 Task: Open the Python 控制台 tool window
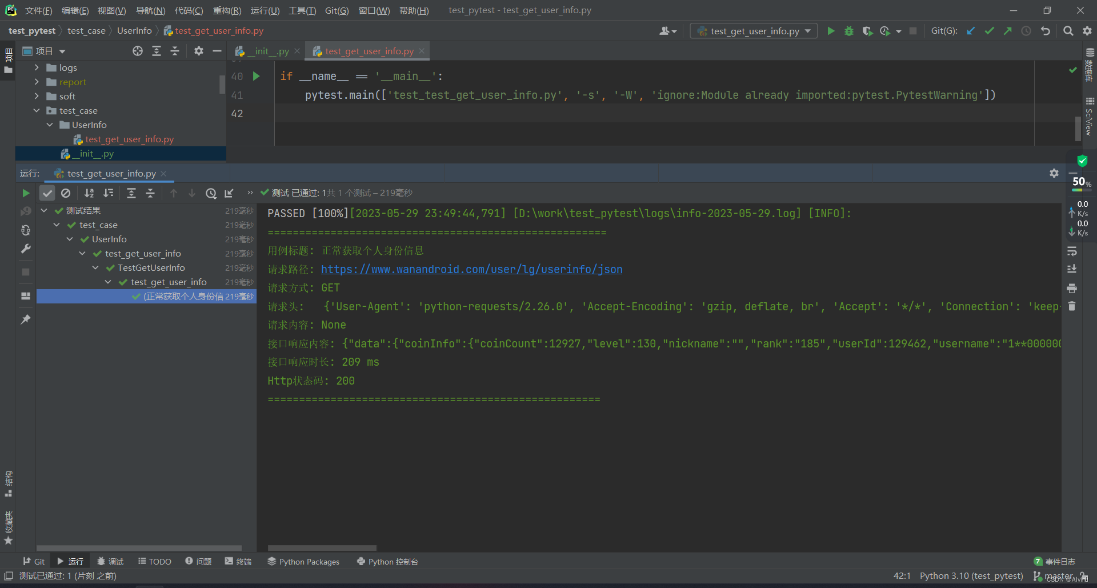click(387, 561)
